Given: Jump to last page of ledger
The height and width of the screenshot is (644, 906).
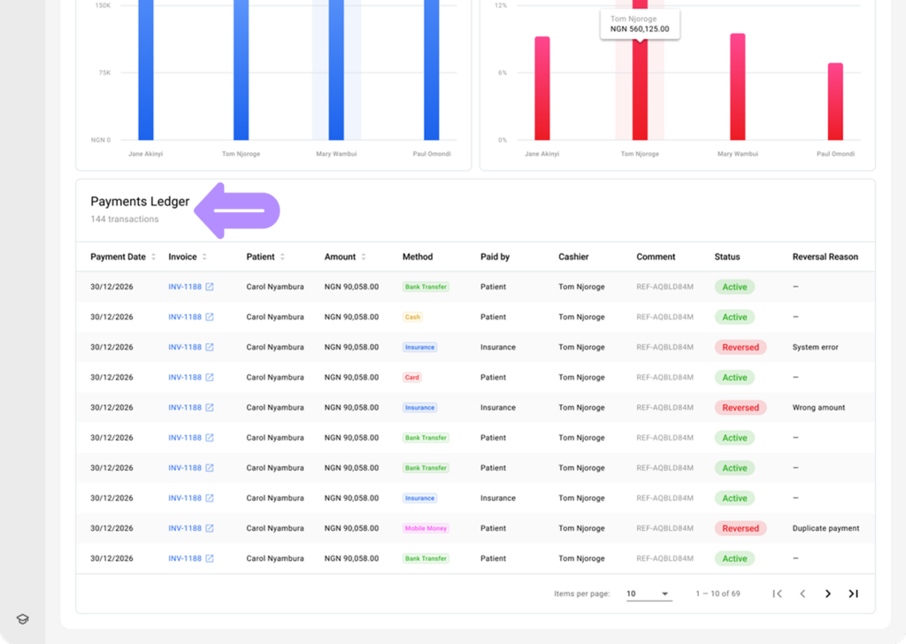Looking at the screenshot, I should pyautogui.click(x=854, y=594).
